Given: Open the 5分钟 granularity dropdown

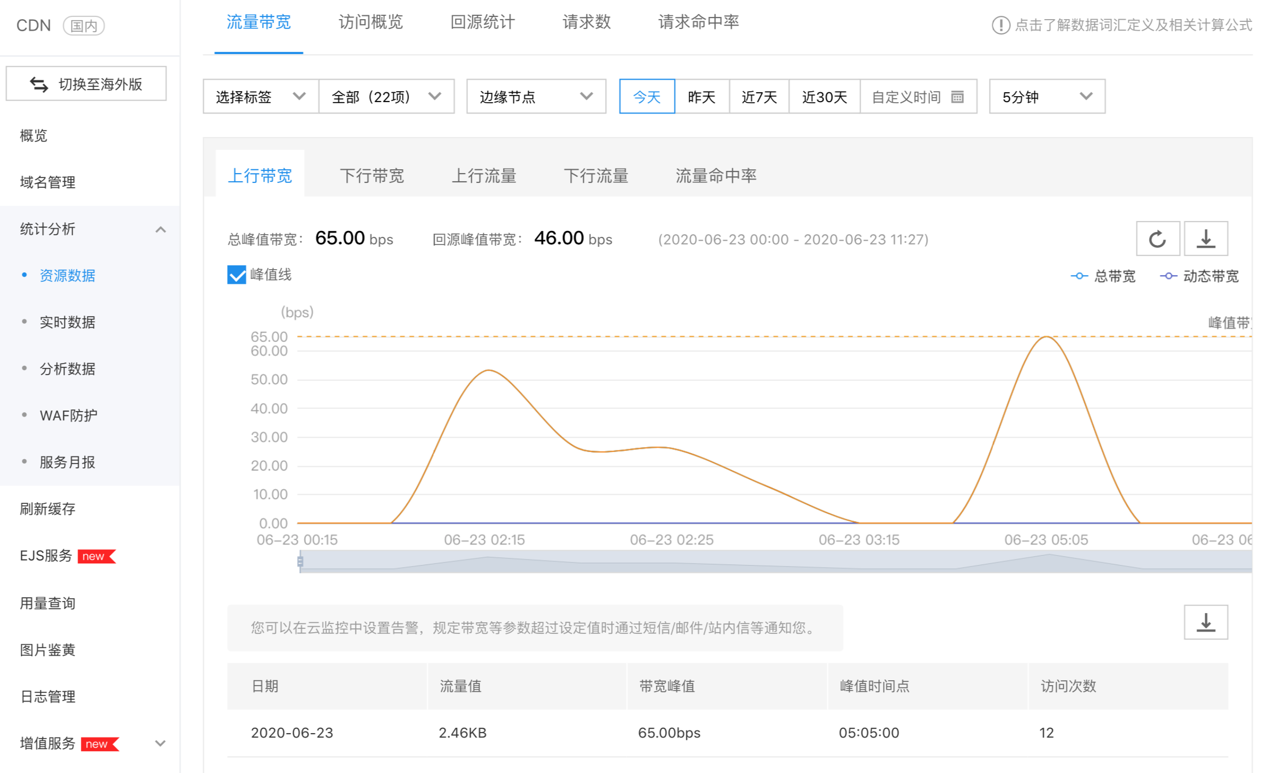Looking at the screenshot, I should pos(1046,97).
